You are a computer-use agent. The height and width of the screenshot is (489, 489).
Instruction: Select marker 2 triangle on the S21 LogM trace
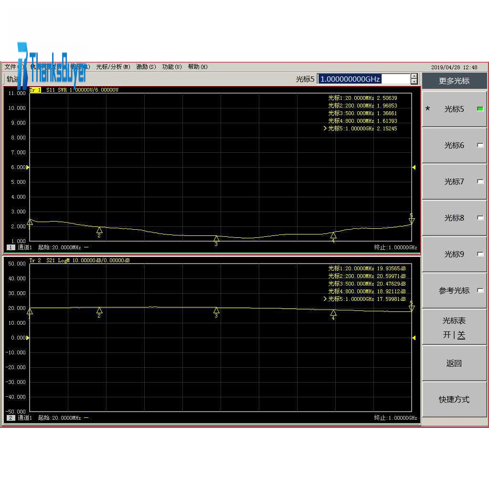99,310
